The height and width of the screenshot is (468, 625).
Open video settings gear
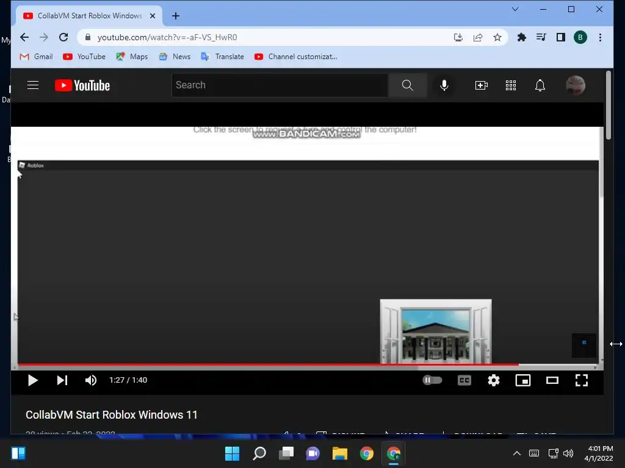pyautogui.click(x=493, y=380)
